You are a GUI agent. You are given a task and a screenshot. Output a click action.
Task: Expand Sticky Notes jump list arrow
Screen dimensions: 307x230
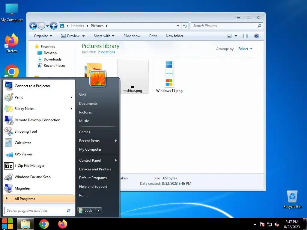[x=71, y=108]
